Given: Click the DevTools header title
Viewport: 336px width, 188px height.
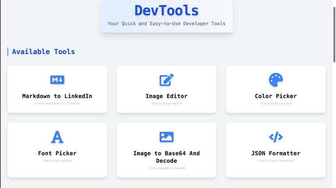Looking at the screenshot, I should tap(166, 11).
